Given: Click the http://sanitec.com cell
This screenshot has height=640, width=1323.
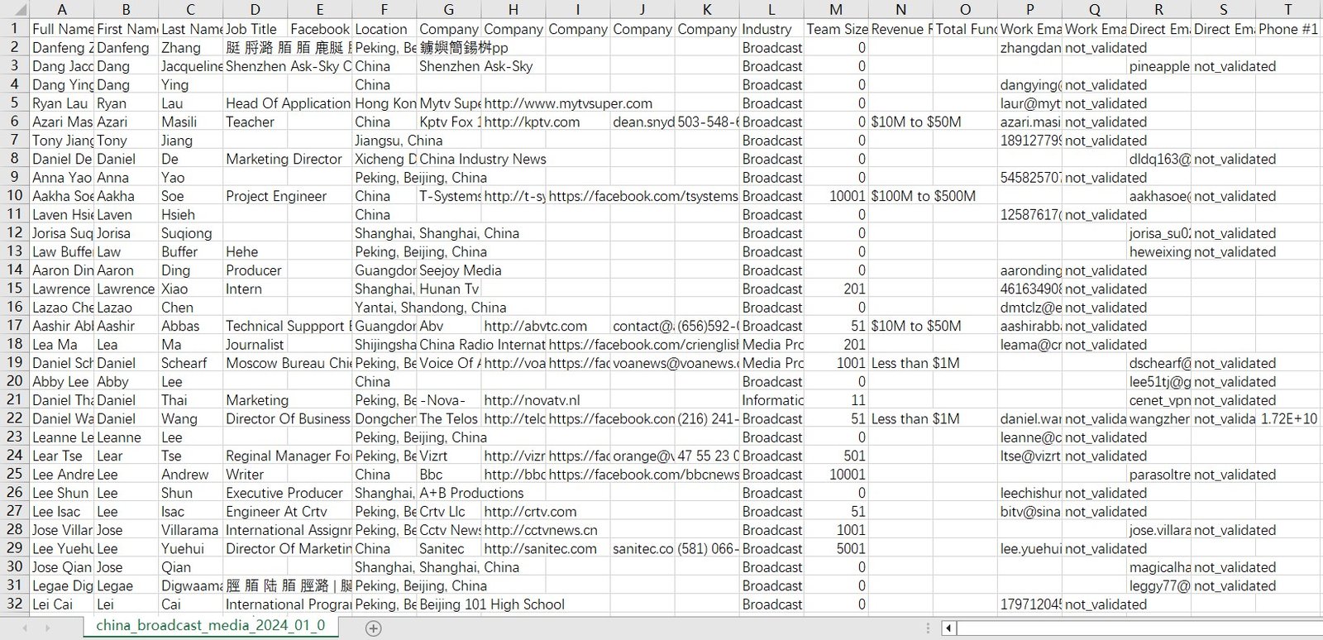Looking at the screenshot, I should pyautogui.click(x=540, y=548).
